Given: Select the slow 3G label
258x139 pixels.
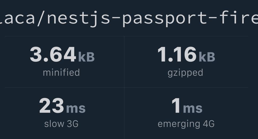Looking at the screenshot, I should [x=61, y=124].
